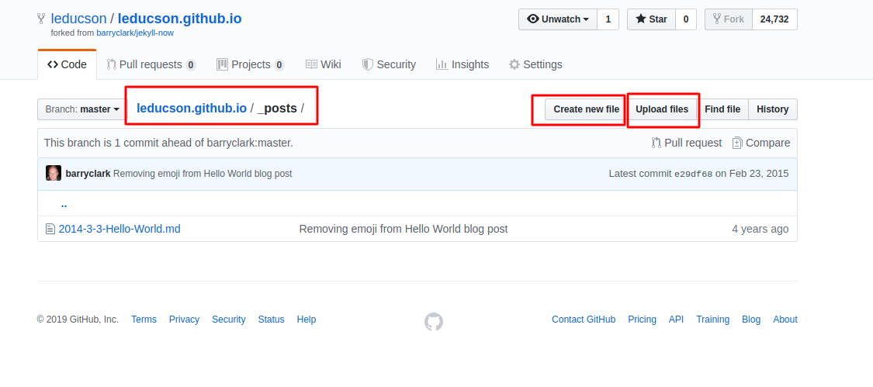Click the Fork button
This screenshot has width=873, height=387.
728,19
